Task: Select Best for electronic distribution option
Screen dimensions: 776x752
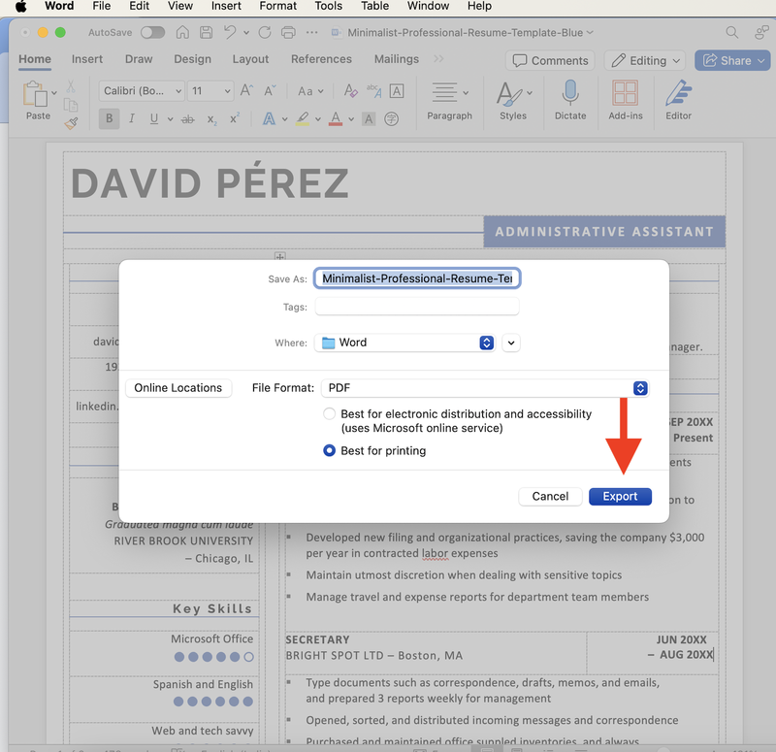Action: (329, 413)
